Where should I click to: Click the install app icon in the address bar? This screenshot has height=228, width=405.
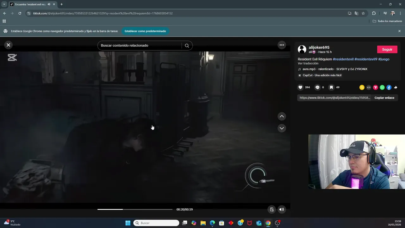coord(350,13)
